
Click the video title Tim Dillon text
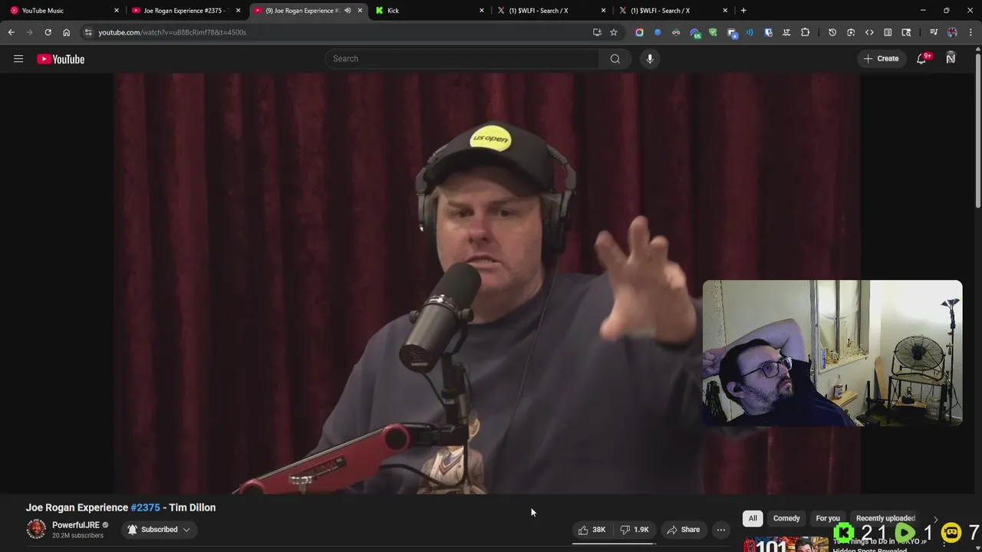pyautogui.click(x=193, y=508)
